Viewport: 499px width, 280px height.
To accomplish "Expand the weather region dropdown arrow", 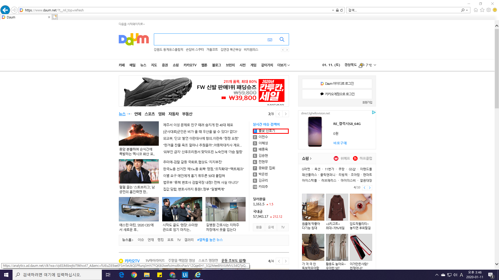I will [x=375, y=65].
